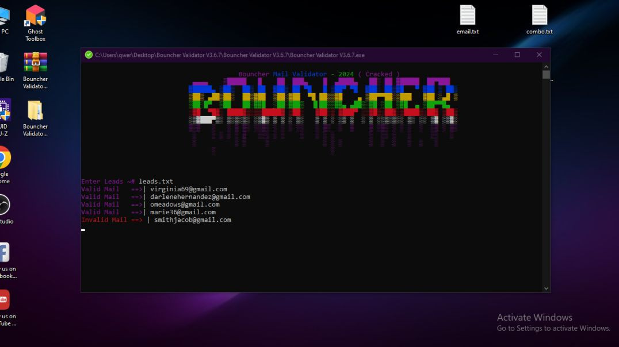Click the console vertical scrollbar thumb
Screen dimensions: 619x347
pos(546,75)
